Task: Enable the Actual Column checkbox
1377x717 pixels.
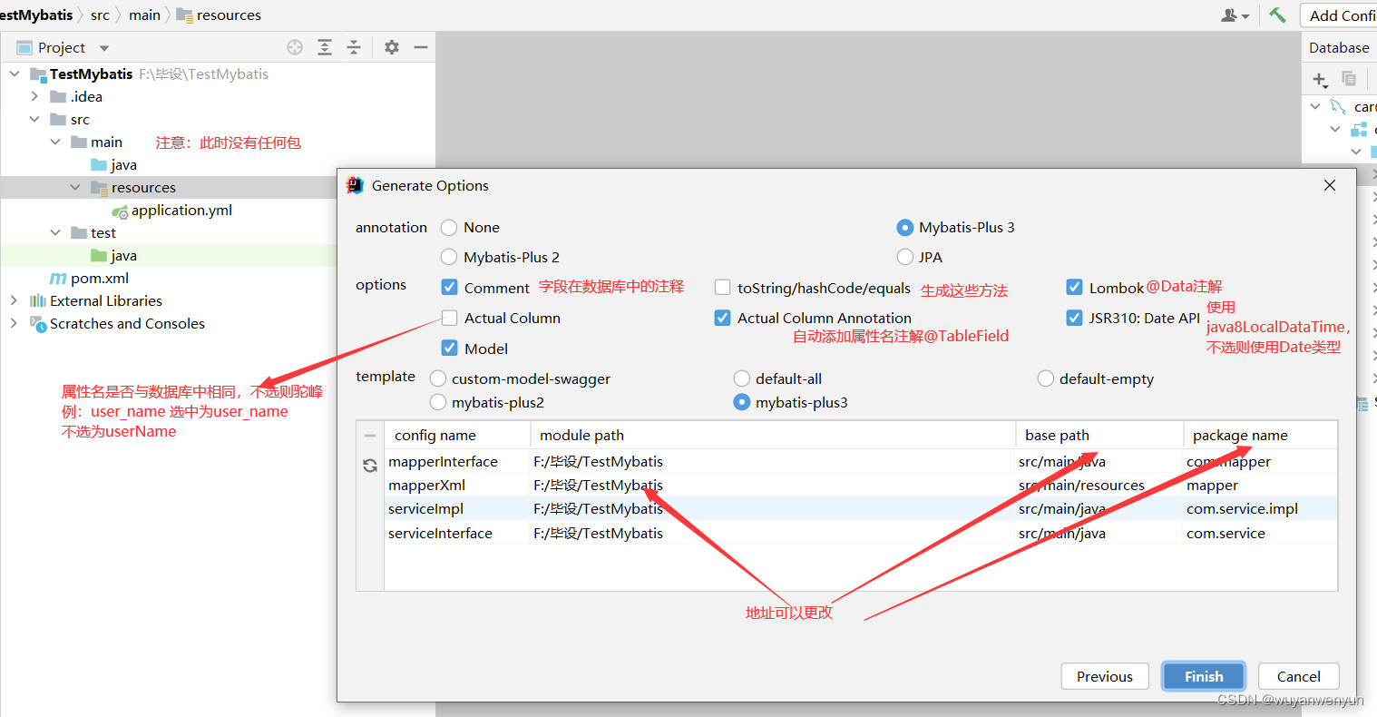Action: 449,318
